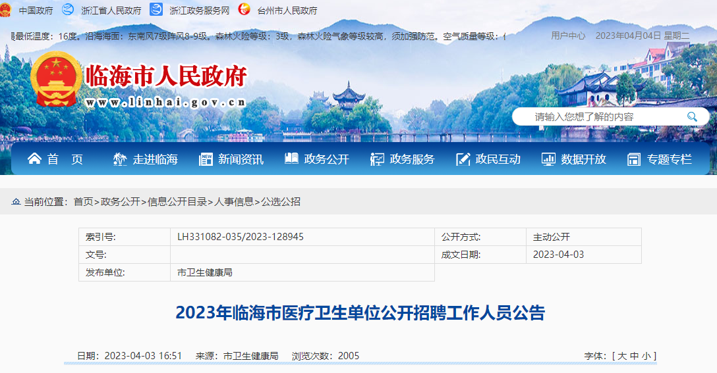Go to 公选公招 in the breadcrumb
This screenshot has height=373, width=717.
click(x=280, y=202)
